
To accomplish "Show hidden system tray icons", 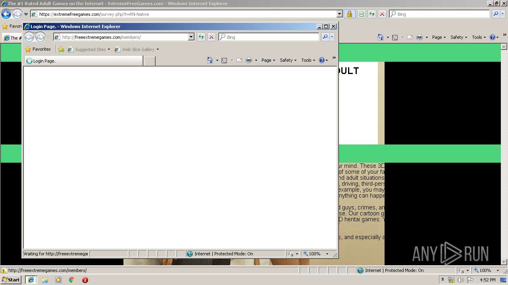I will point(443,280).
